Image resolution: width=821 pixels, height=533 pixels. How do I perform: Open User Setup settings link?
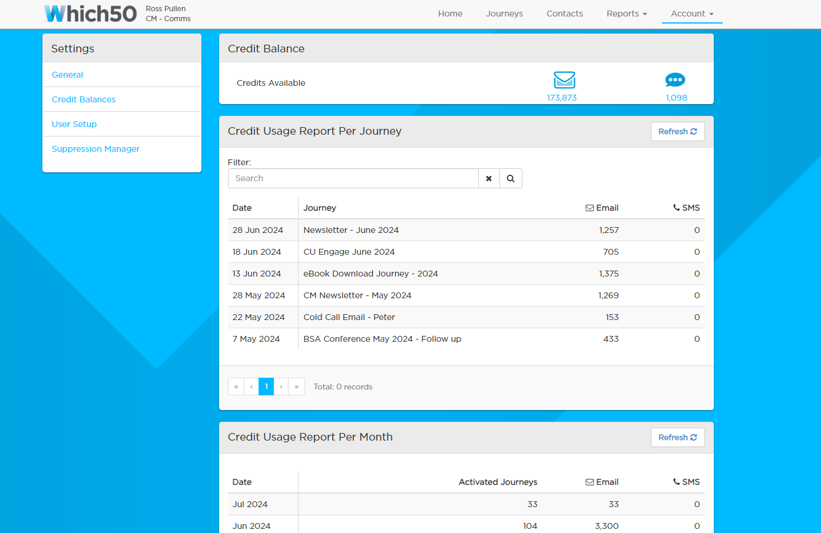(74, 124)
